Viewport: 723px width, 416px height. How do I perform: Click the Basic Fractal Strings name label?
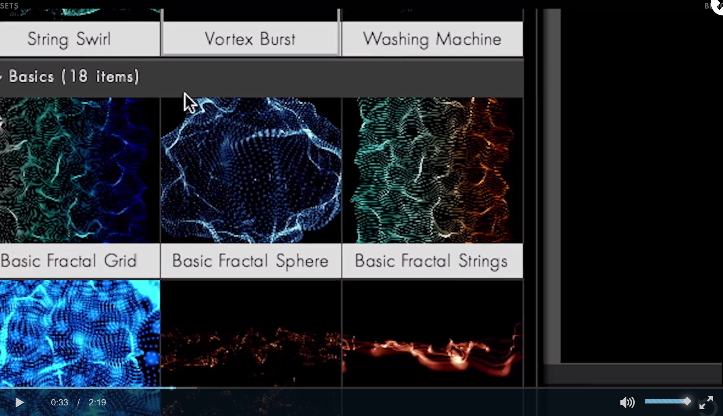click(x=431, y=261)
